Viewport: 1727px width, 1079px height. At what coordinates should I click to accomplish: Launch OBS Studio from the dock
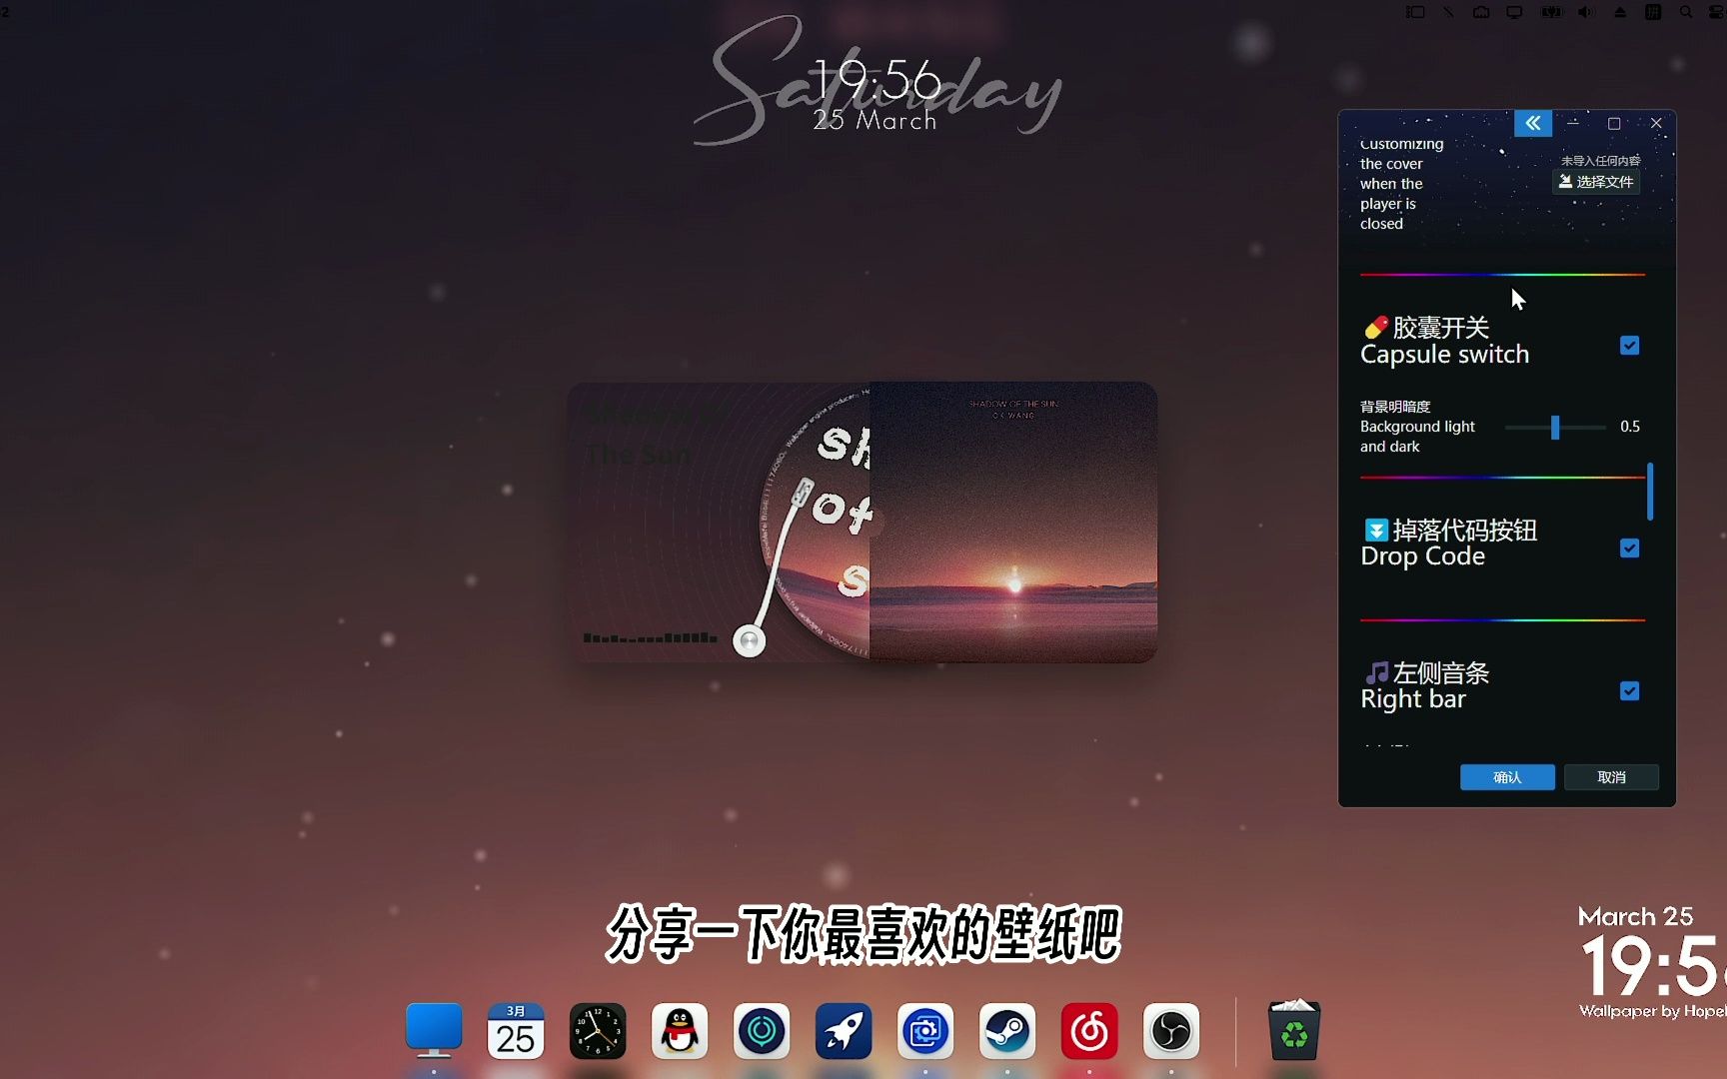click(1171, 1031)
